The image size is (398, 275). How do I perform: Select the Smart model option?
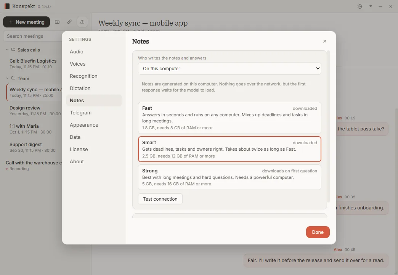point(229,149)
